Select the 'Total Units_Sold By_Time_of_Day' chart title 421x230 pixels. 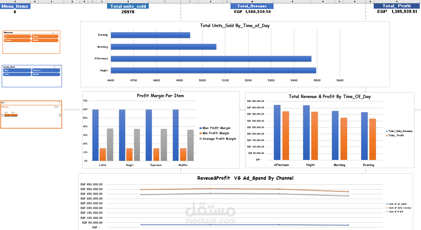235,25
